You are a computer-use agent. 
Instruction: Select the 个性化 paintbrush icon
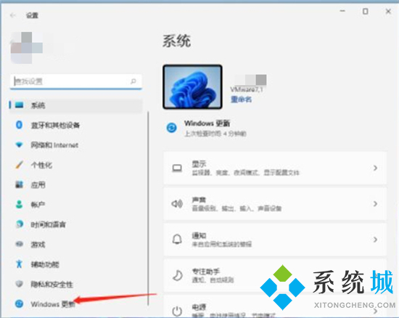point(19,165)
